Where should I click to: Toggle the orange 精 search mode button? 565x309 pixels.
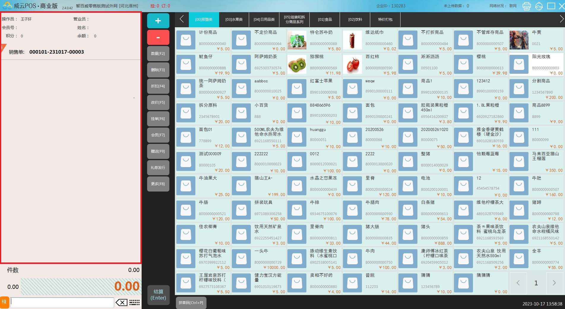[4, 302]
